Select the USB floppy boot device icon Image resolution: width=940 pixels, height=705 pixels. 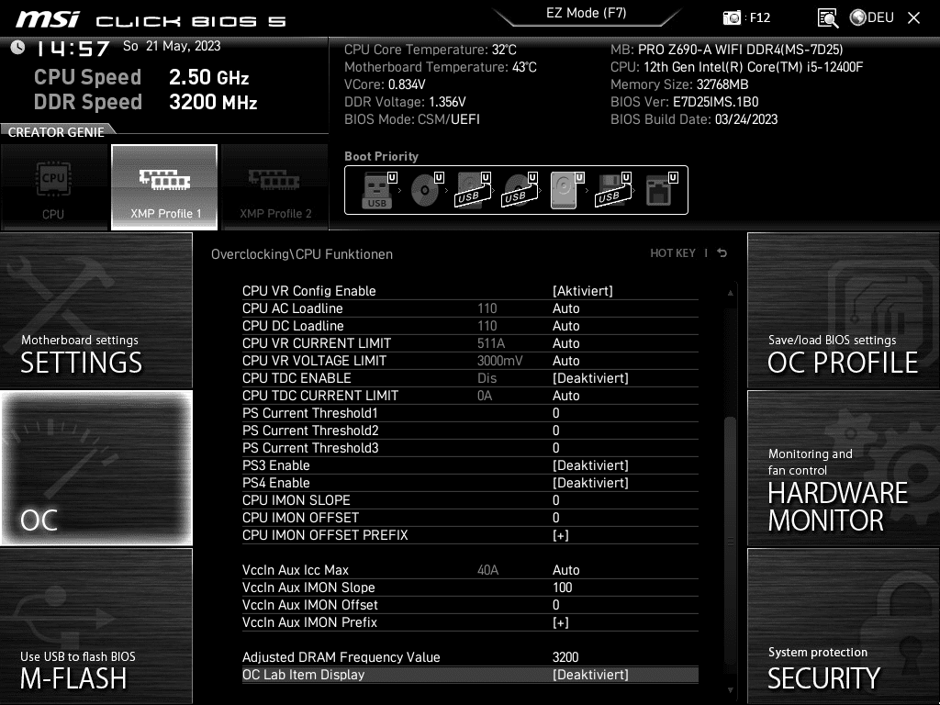[613, 190]
